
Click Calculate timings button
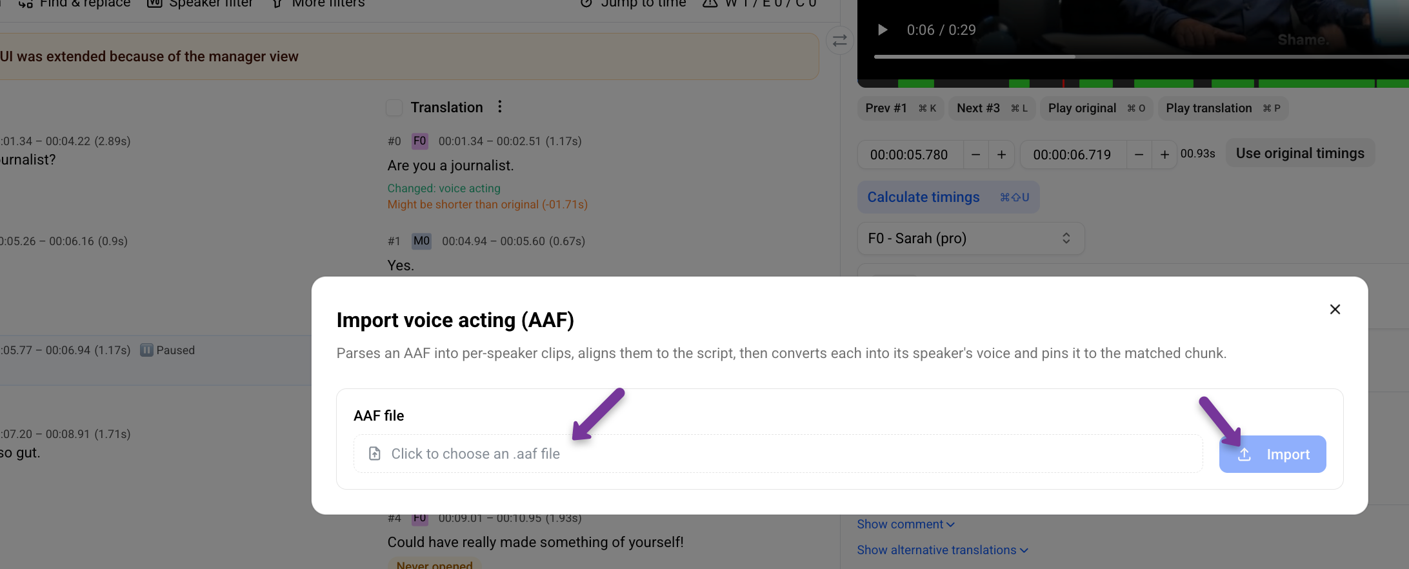pos(948,197)
